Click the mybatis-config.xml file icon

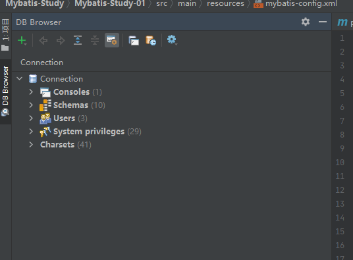coord(258,3)
